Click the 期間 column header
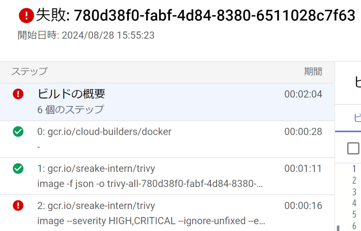This screenshot has width=361, height=231. point(313,71)
